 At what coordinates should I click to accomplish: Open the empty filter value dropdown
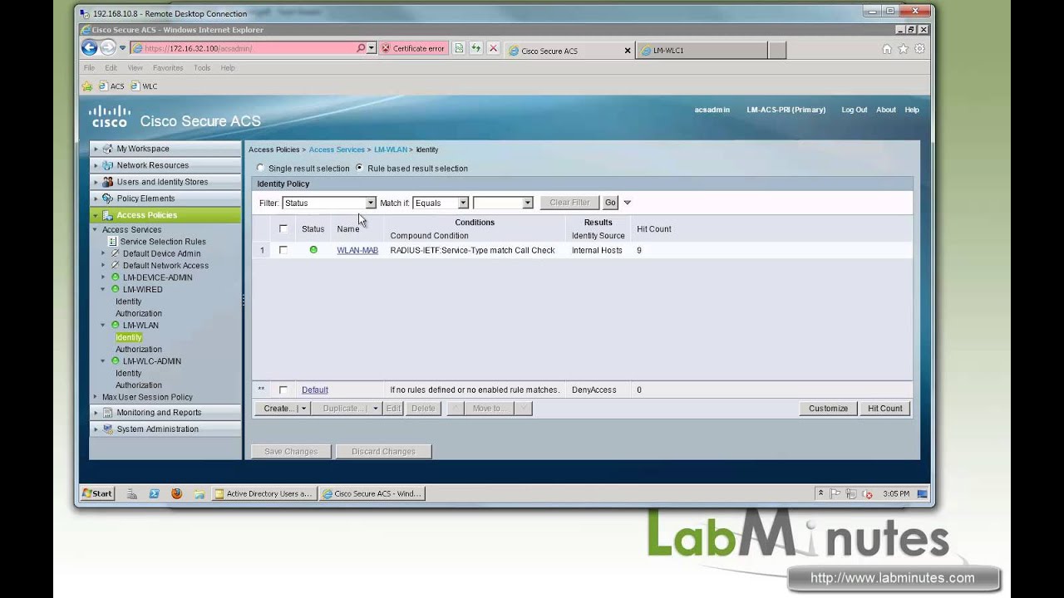503,203
